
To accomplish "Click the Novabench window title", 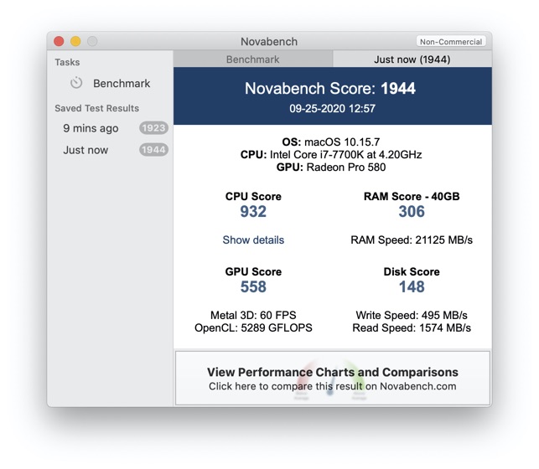I will click(269, 42).
